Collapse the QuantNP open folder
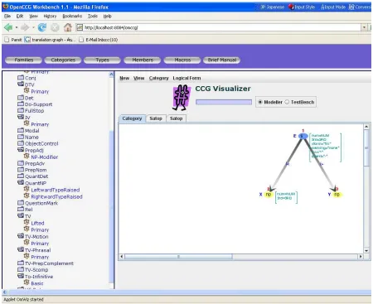 tap(21, 183)
